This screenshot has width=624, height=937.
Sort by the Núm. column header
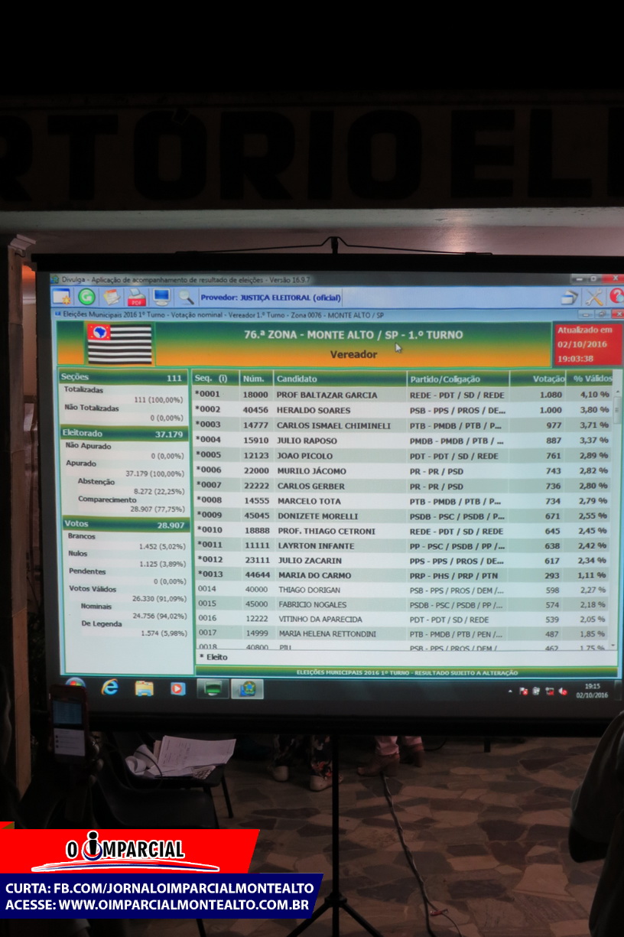click(255, 379)
